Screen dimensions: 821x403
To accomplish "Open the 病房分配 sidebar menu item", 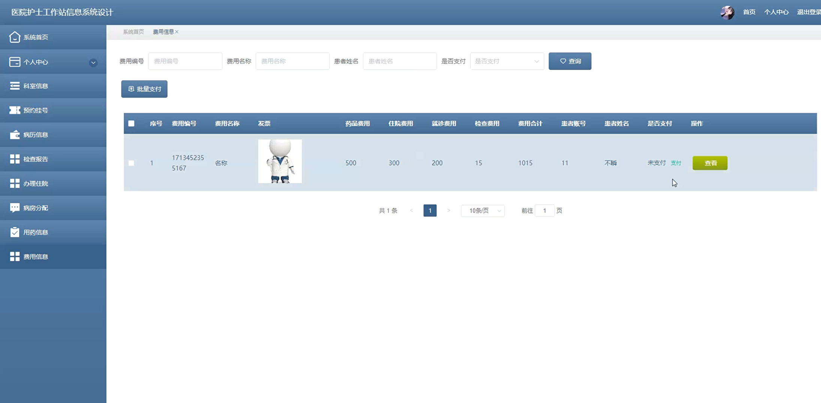I will [53, 208].
